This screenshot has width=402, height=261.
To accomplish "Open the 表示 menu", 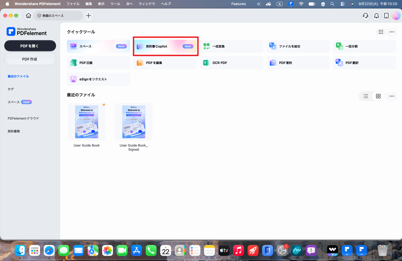I will (101, 4).
